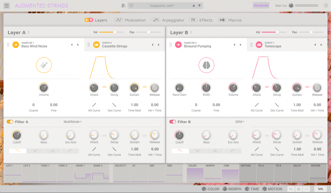
Task: Click Layer B Dec Curve shape icon
Action: 277,105
